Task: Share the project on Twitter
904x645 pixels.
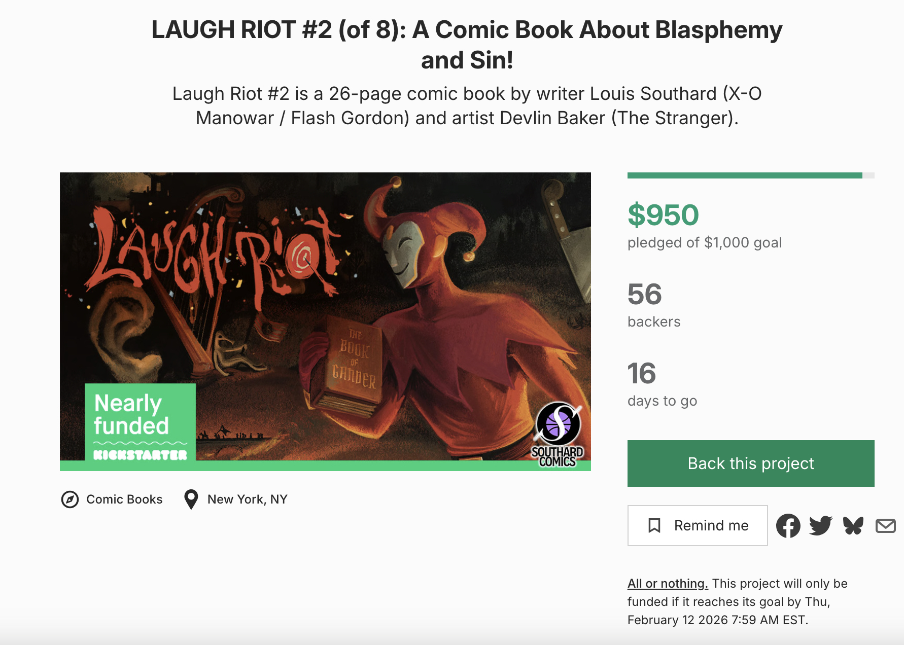Action: (820, 526)
